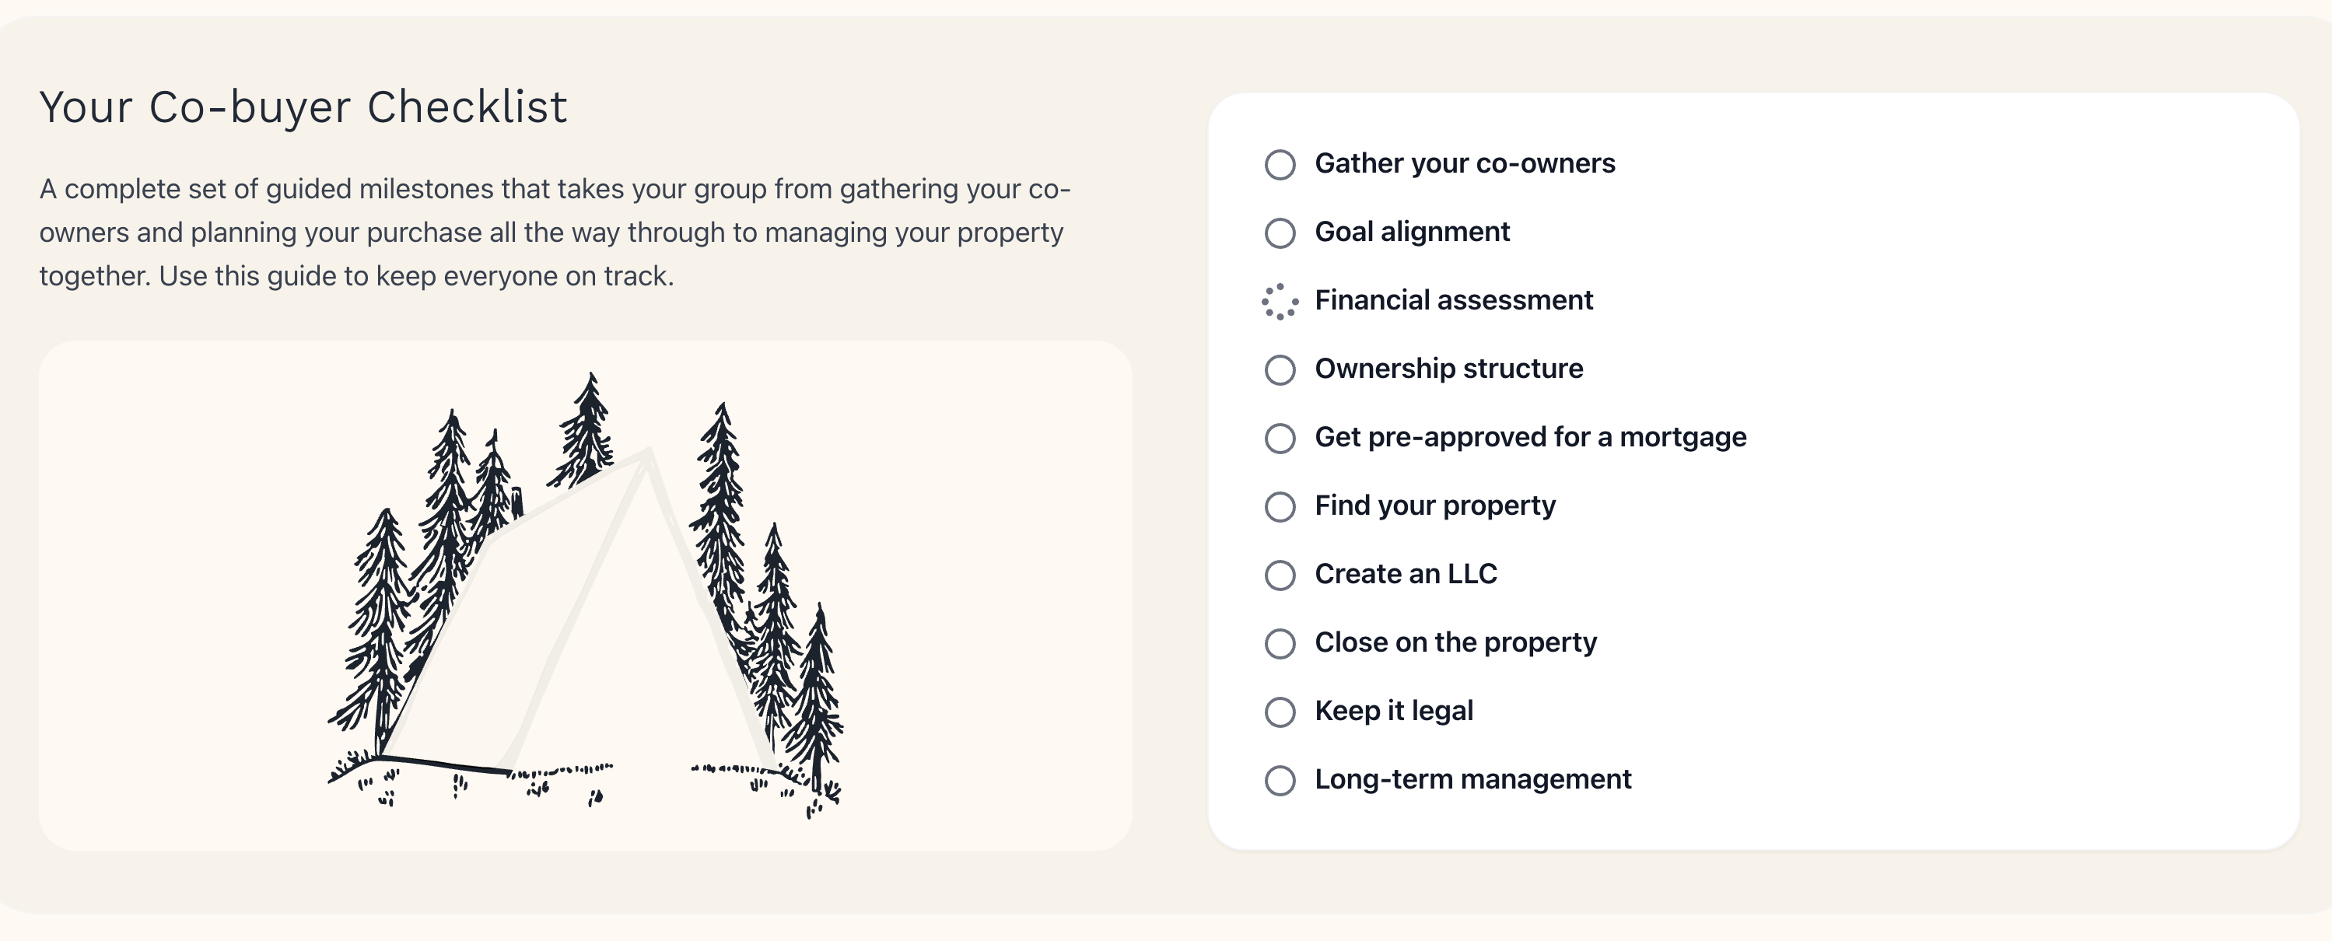This screenshot has width=2332, height=941.
Task: Open the Find your property step
Action: [x=1435, y=505]
